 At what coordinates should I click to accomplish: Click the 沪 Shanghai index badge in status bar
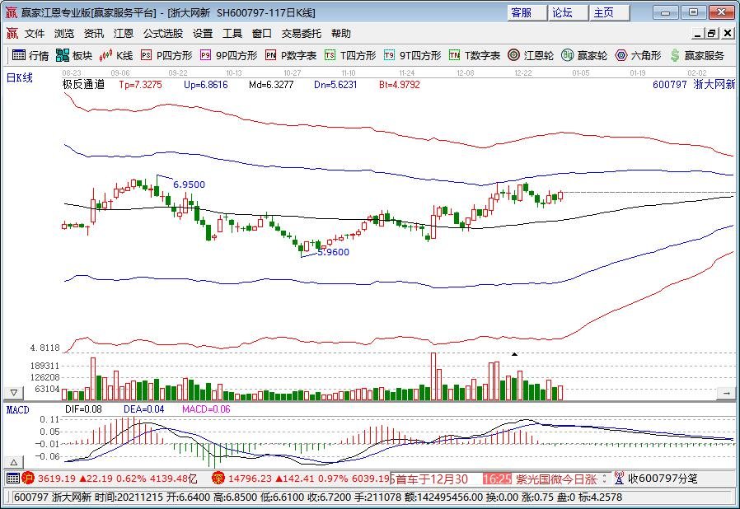click(x=28, y=479)
